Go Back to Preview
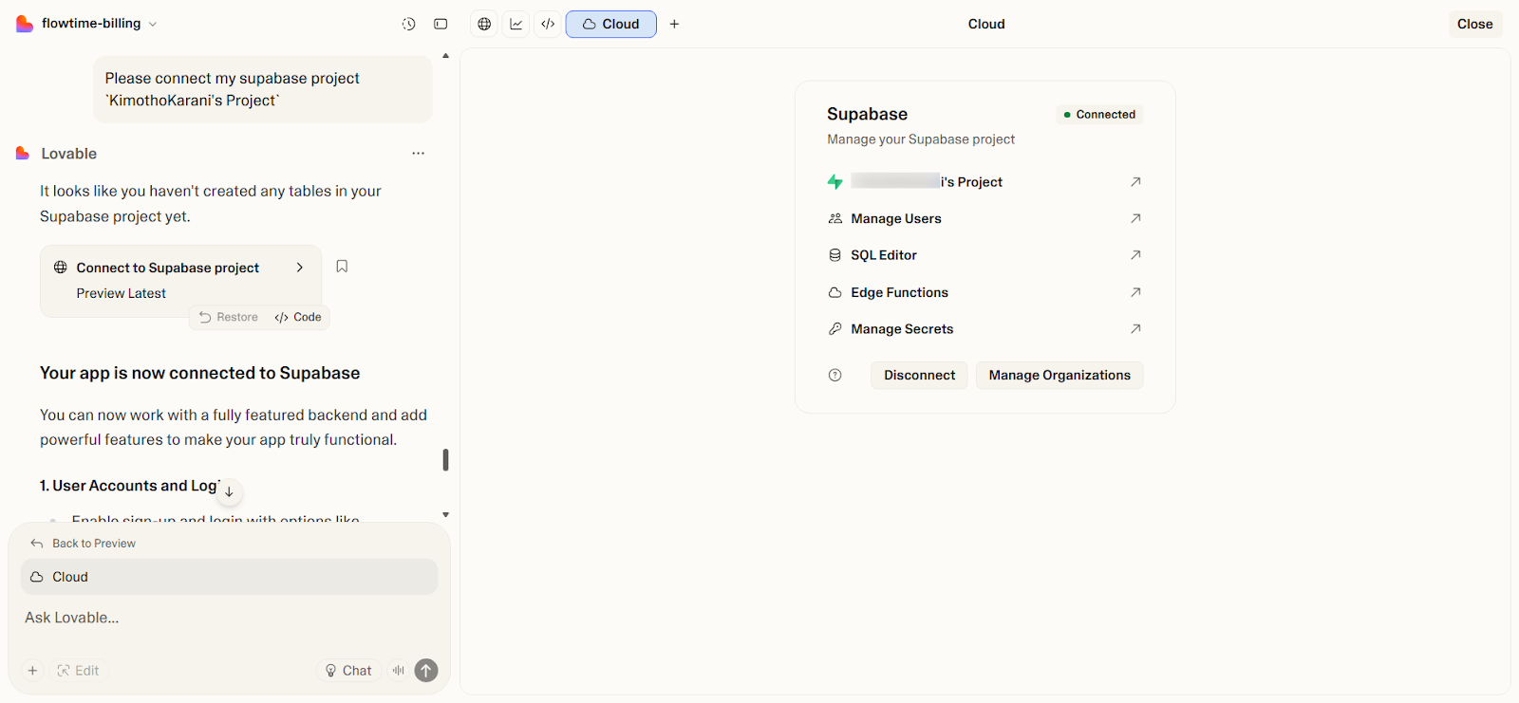1519x703 pixels. click(x=83, y=544)
